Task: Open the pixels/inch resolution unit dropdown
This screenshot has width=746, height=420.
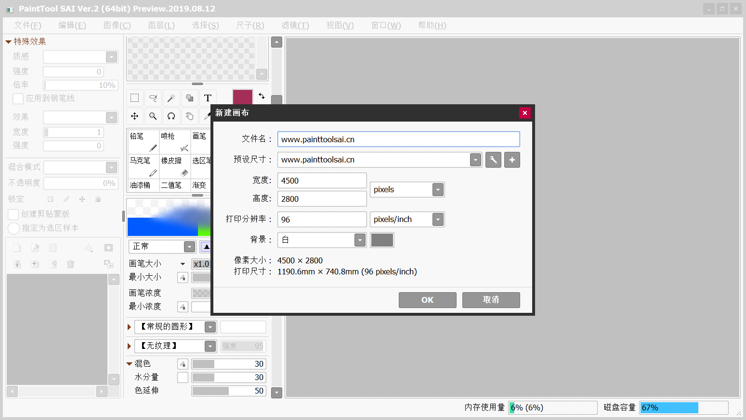Action: point(438,220)
